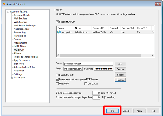
Task: Click the Add server button
Action: point(120,64)
